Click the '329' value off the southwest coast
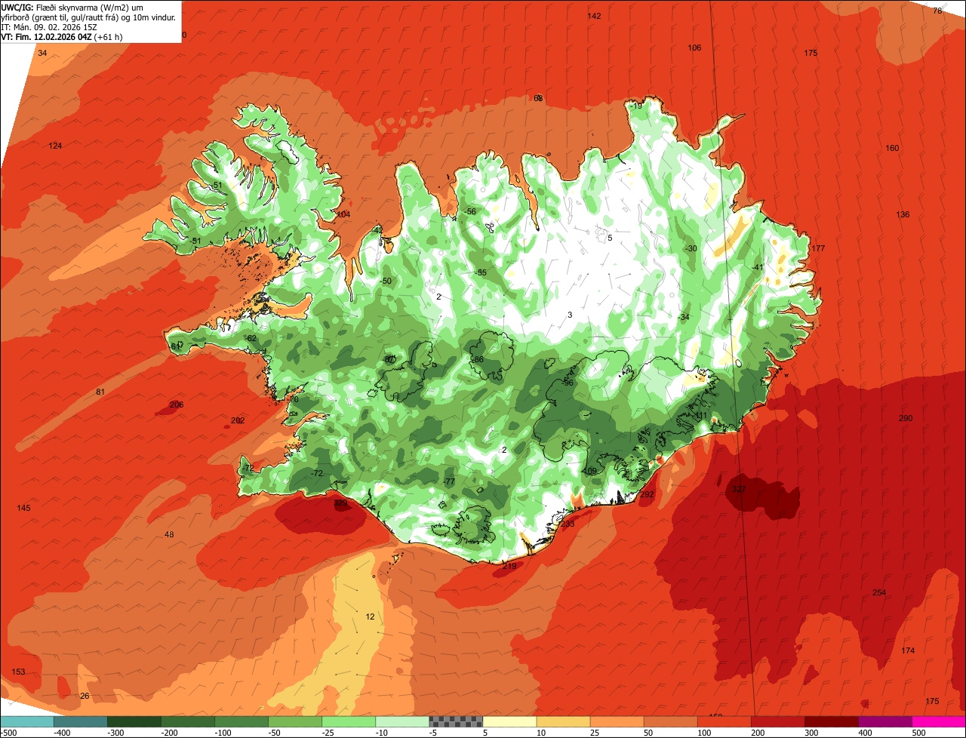 [340, 503]
